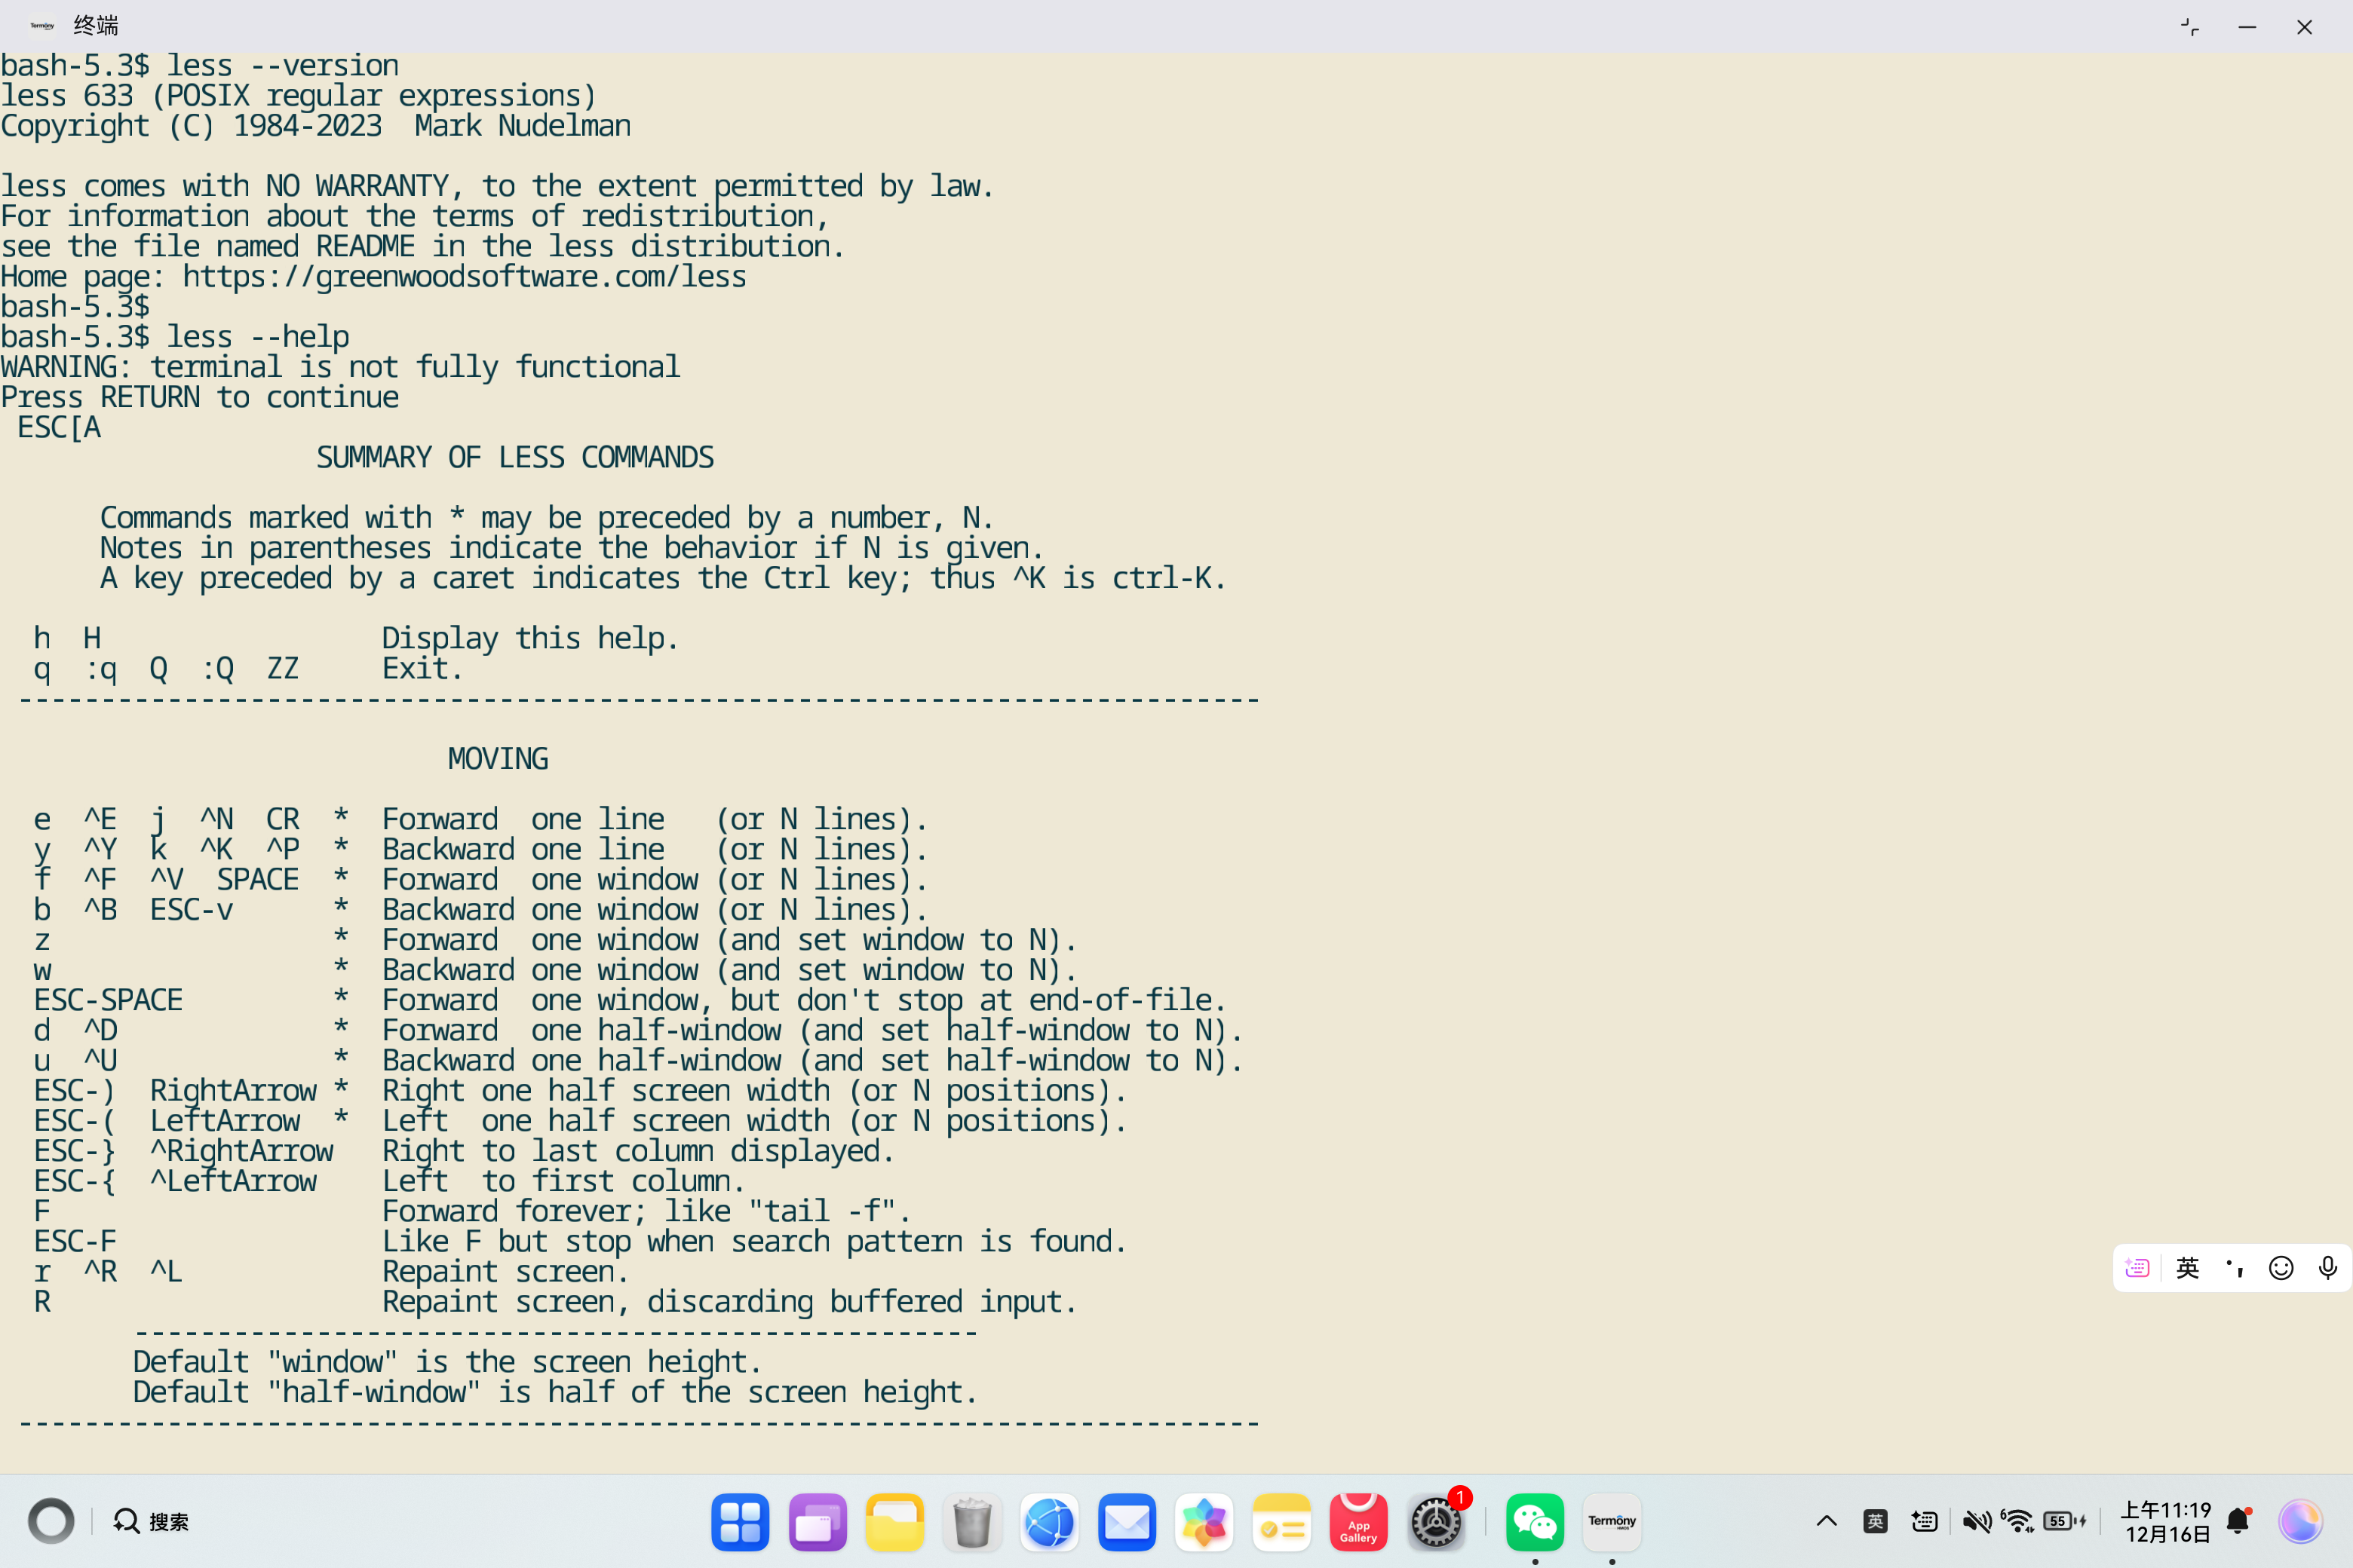Open the Trash bin in dock
The width and height of the screenshot is (2353, 1568).
[x=971, y=1522]
